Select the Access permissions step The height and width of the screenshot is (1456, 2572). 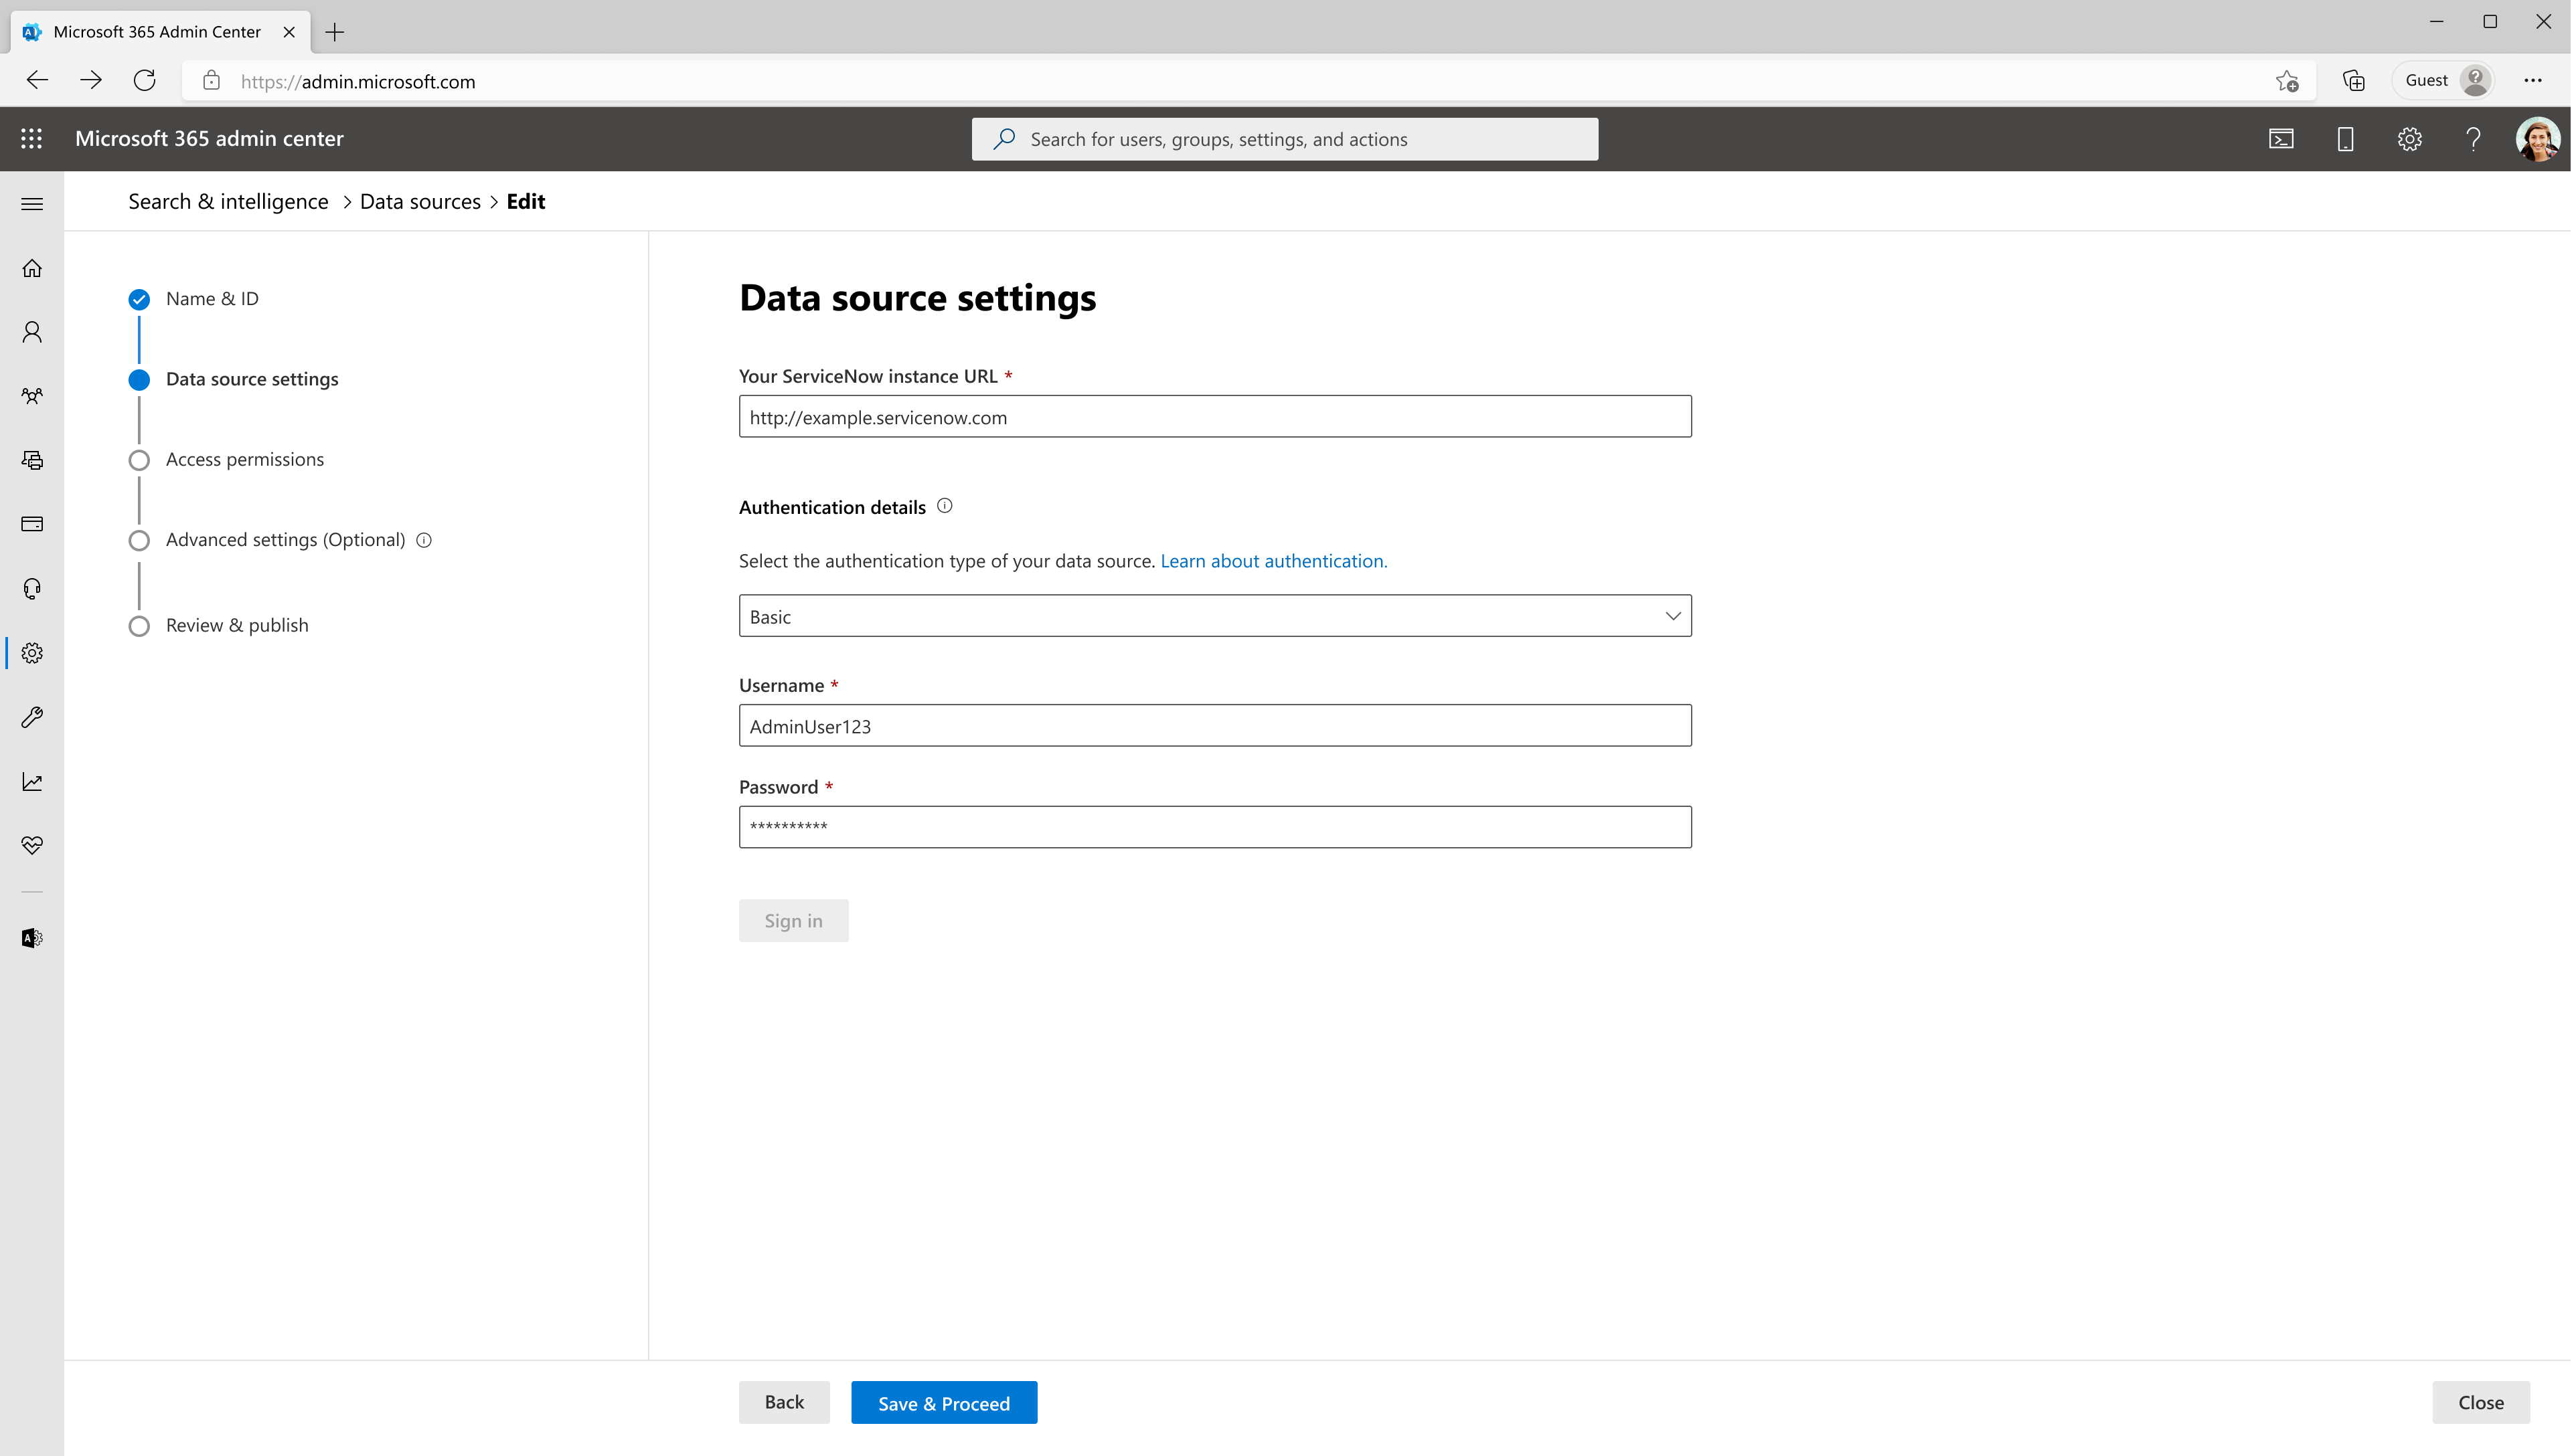[x=245, y=459]
